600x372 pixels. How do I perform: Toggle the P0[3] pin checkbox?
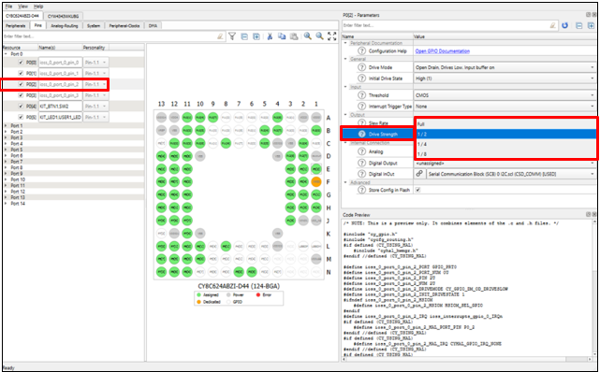tap(21, 95)
